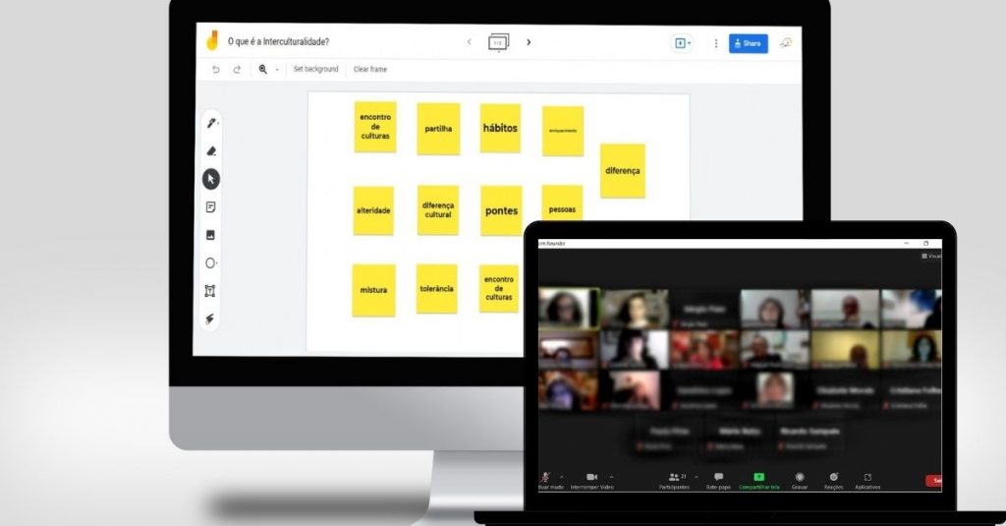
Task: Open the three-dot more options menu
Action: click(x=715, y=43)
